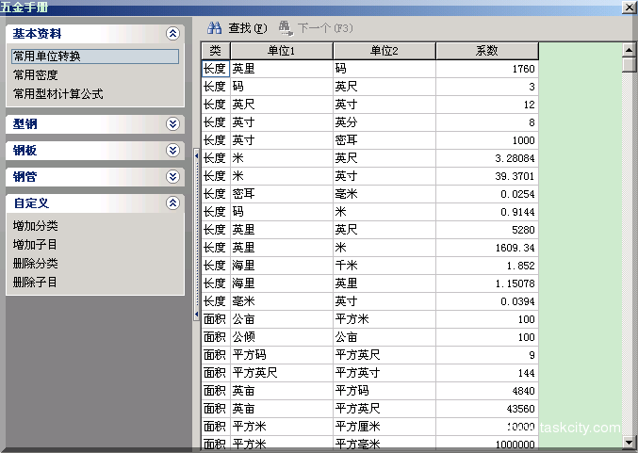The width and height of the screenshot is (638, 453).
Task: Expand the 钢板 section chevron
Action: coord(172,150)
